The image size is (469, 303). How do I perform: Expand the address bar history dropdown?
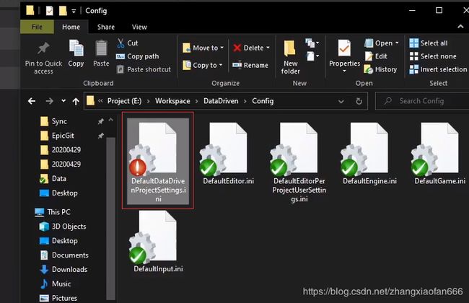point(341,102)
